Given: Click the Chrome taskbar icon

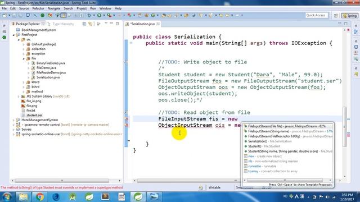Looking at the screenshot, I should (x=39, y=197).
